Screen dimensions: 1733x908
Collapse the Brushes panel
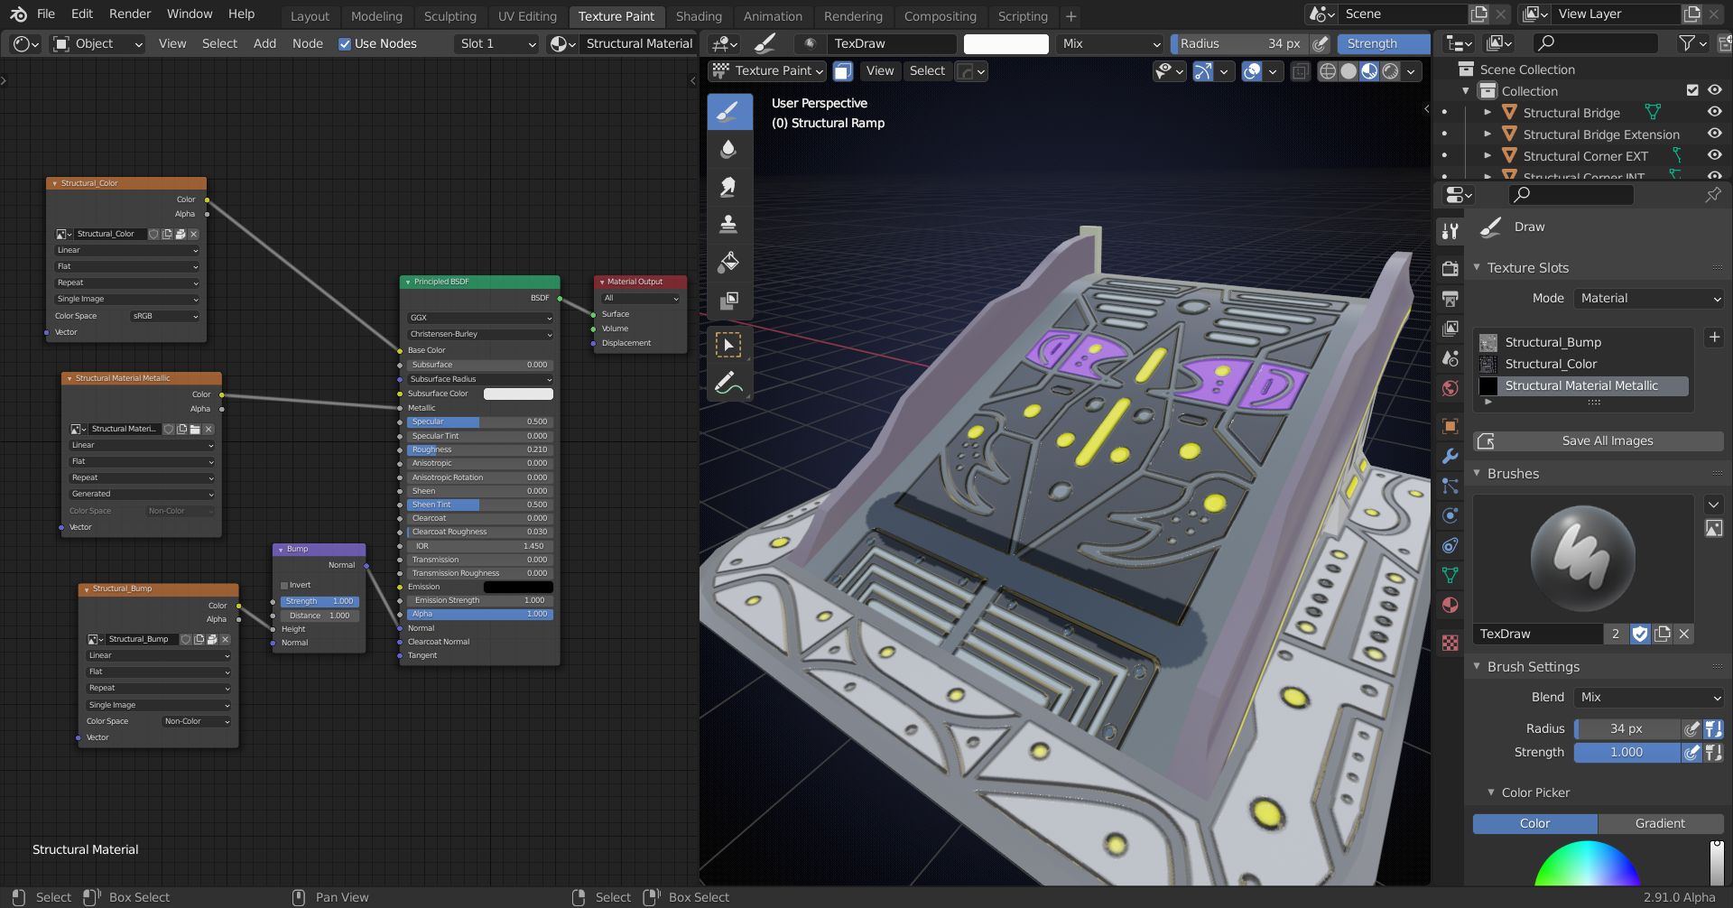pos(1477,473)
